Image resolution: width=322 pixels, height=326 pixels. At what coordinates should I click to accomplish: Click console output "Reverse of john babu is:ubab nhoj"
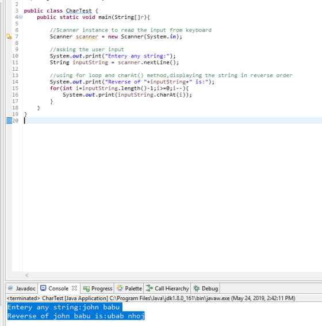click(x=76, y=316)
